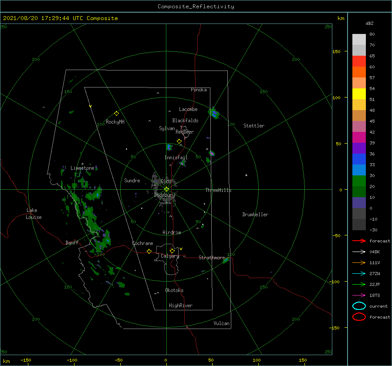Click the RedDeer city label

(x=185, y=132)
